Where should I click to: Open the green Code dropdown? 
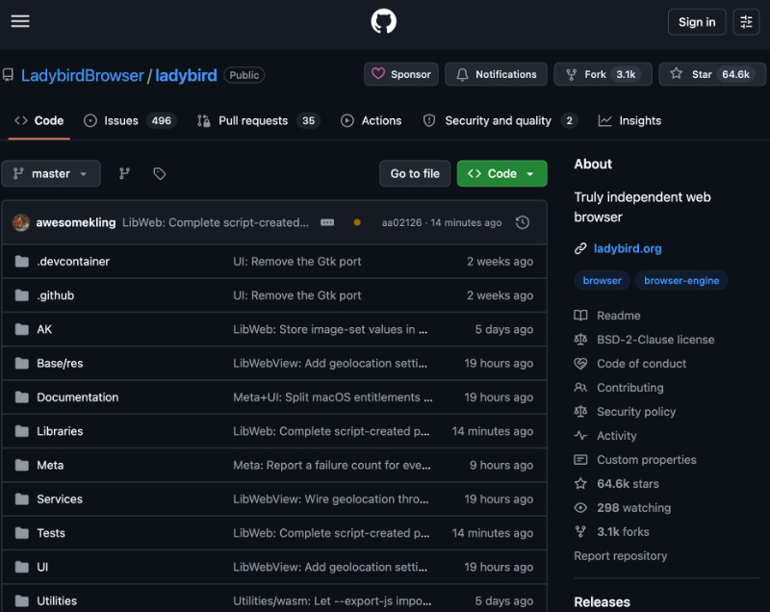[x=501, y=173]
